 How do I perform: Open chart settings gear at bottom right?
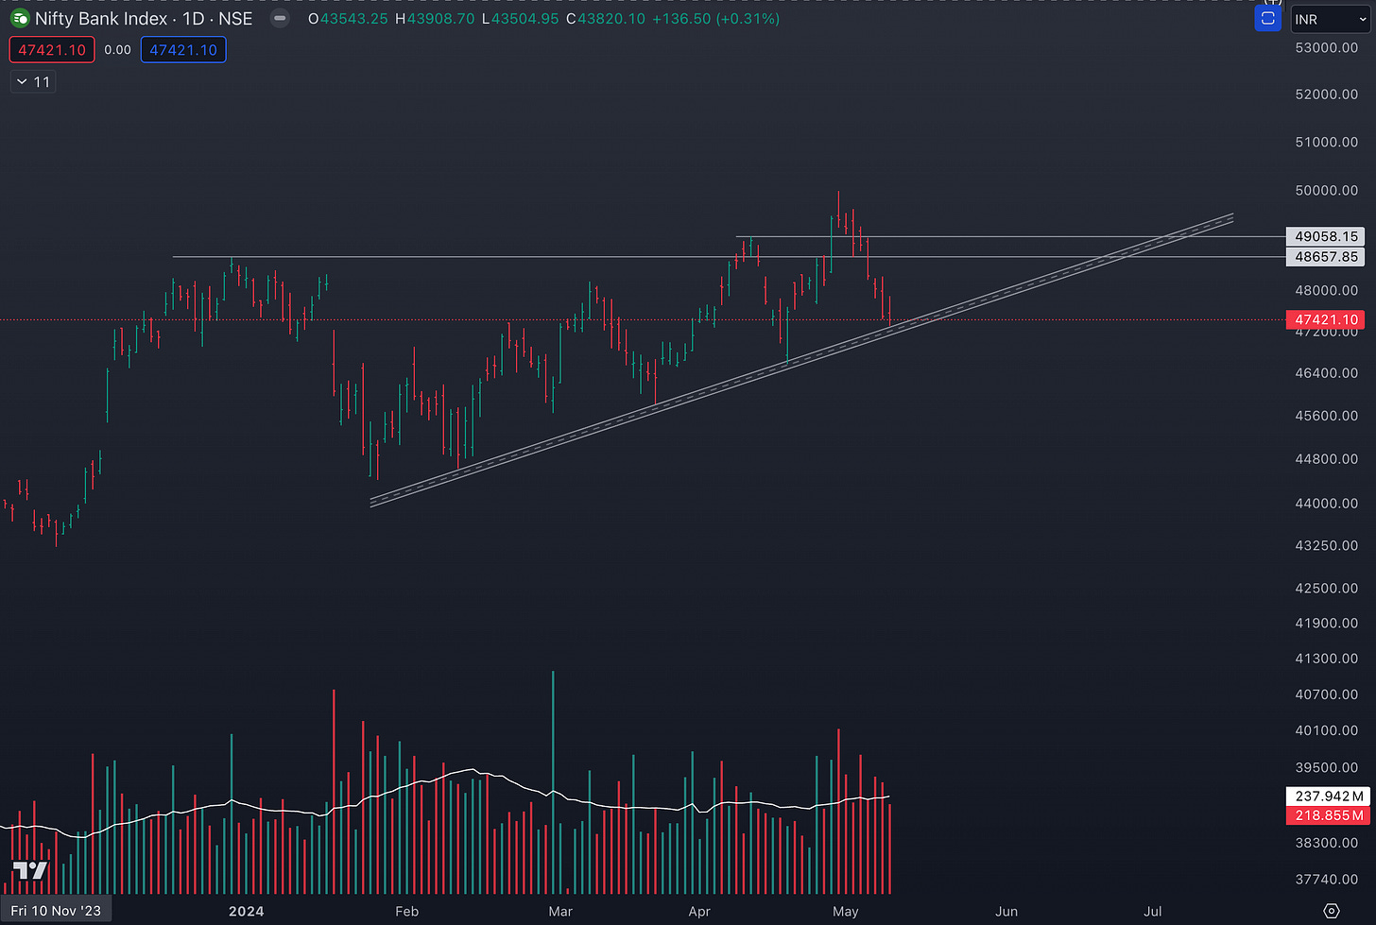coord(1332,911)
